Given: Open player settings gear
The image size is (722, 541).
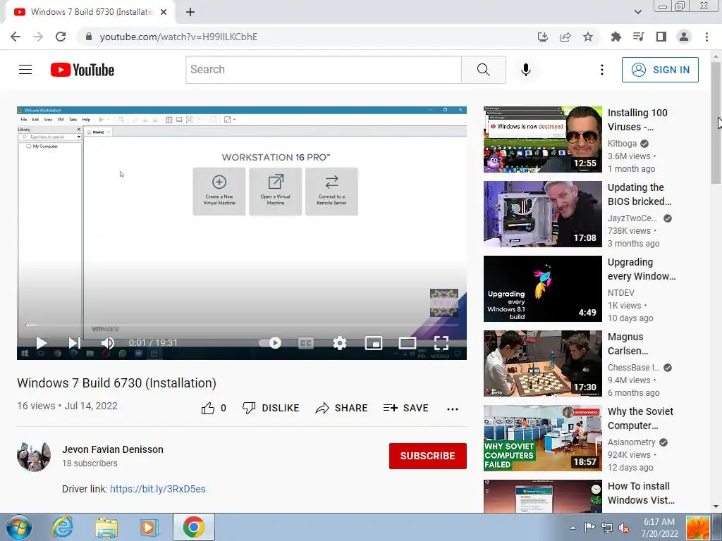Looking at the screenshot, I should coord(340,343).
